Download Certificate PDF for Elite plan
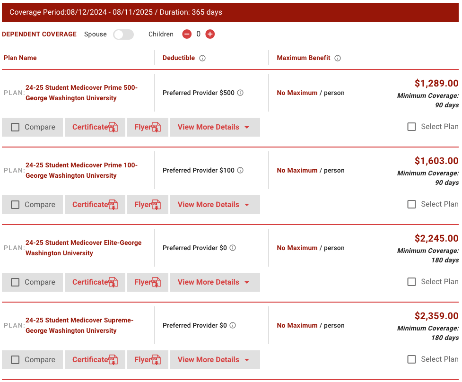 click(95, 282)
